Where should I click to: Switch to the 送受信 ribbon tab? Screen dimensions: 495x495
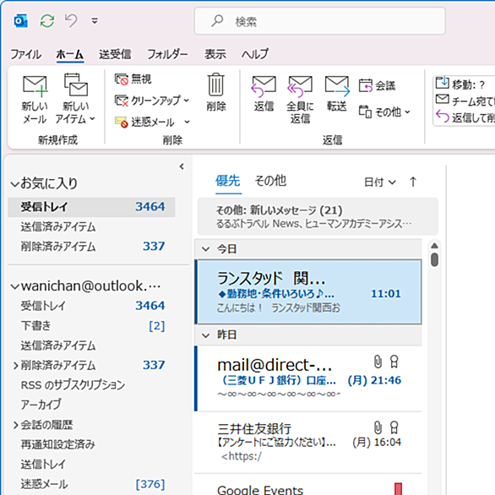115,54
